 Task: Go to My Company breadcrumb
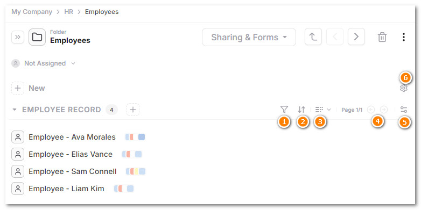pos(32,12)
